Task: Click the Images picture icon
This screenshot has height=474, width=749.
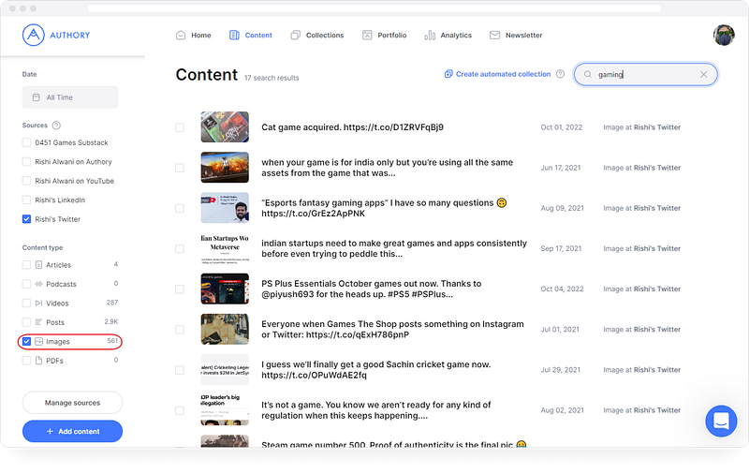Action: [x=39, y=341]
